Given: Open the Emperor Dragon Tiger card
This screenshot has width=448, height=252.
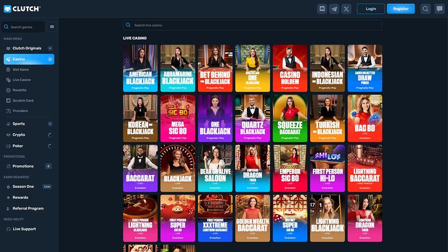Looking at the screenshot, I should (x=253, y=168).
